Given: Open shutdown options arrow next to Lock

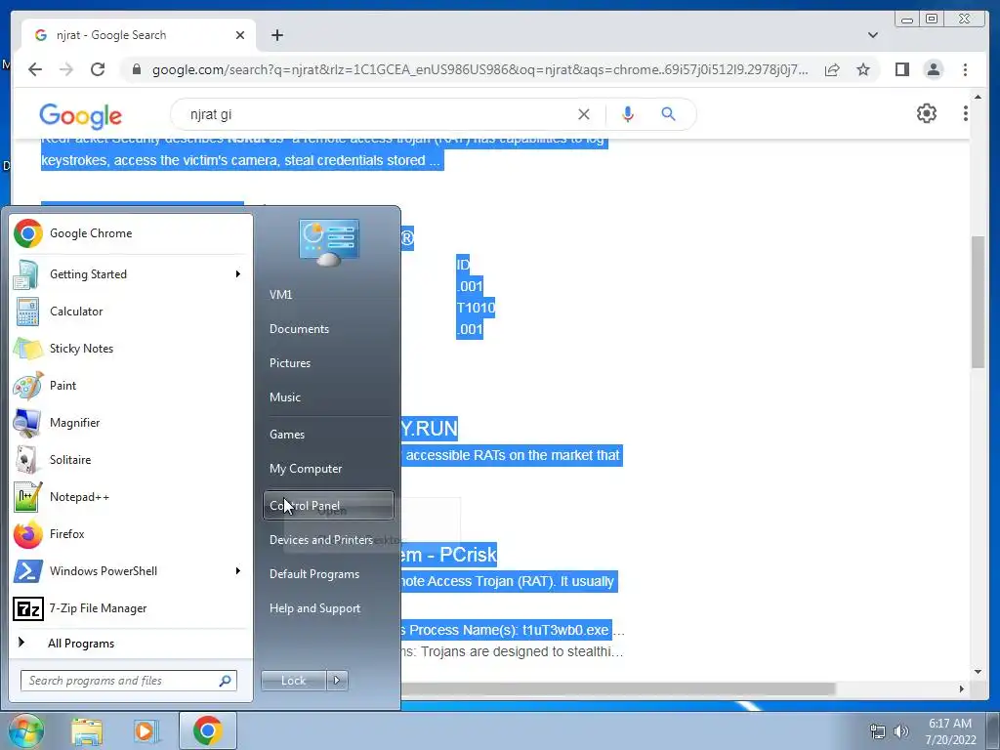Looking at the screenshot, I should pyautogui.click(x=337, y=681).
